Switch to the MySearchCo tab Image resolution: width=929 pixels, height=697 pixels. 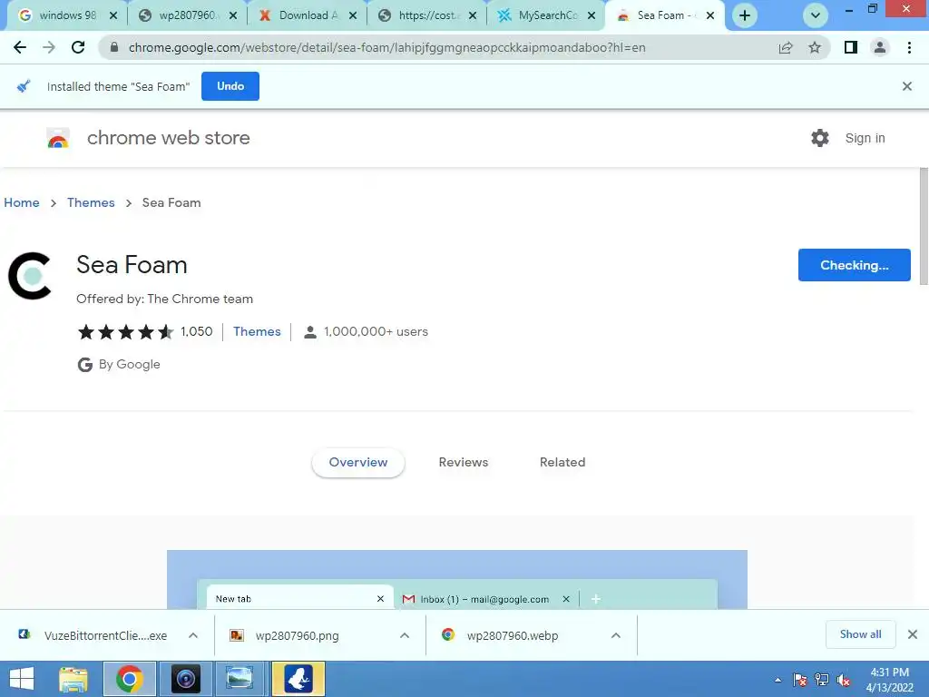pyautogui.click(x=546, y=15)
